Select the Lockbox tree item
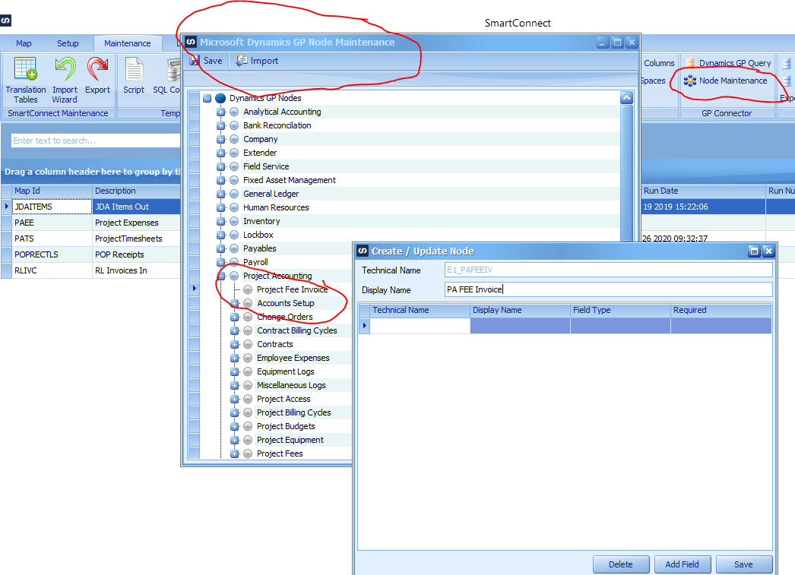The width and height of the screenshot is (795, 575). [x=258, y=235]
